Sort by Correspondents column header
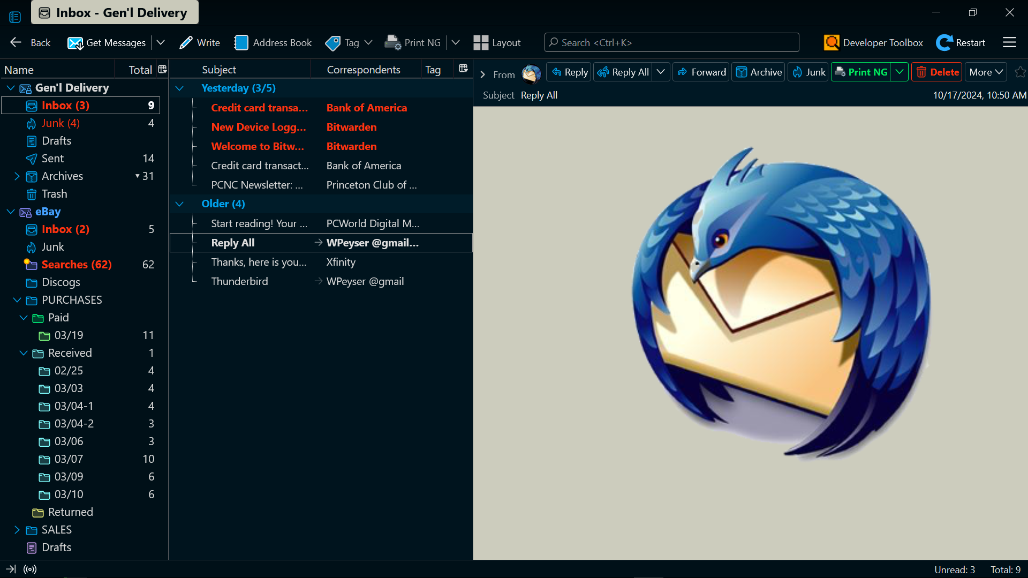Screen dimensions: 1028x578 [x=364, y=70]
